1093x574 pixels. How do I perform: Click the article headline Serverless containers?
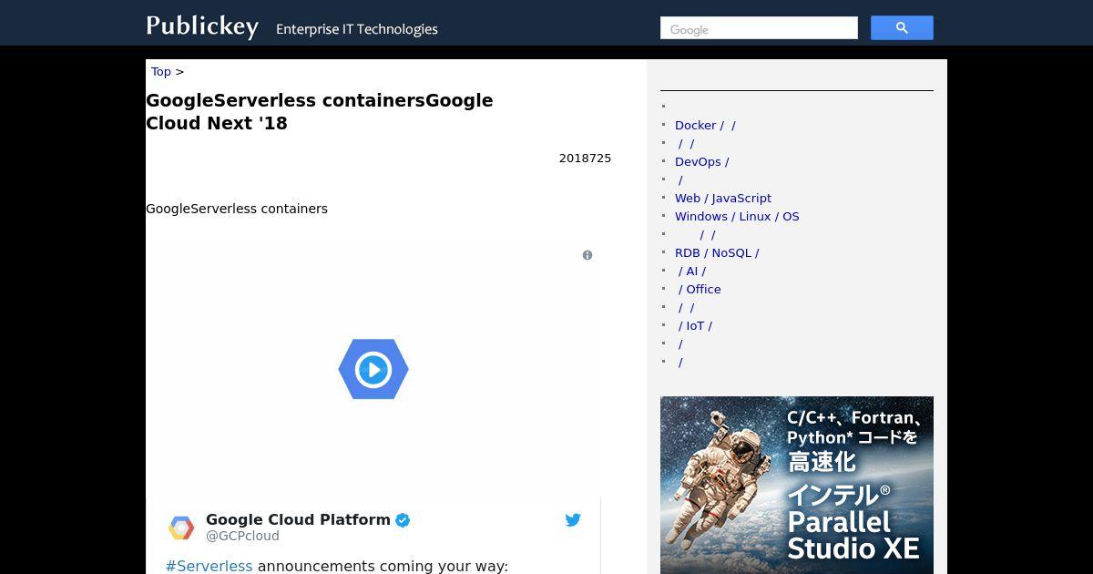pyautogui.click(x=320, y=111)
